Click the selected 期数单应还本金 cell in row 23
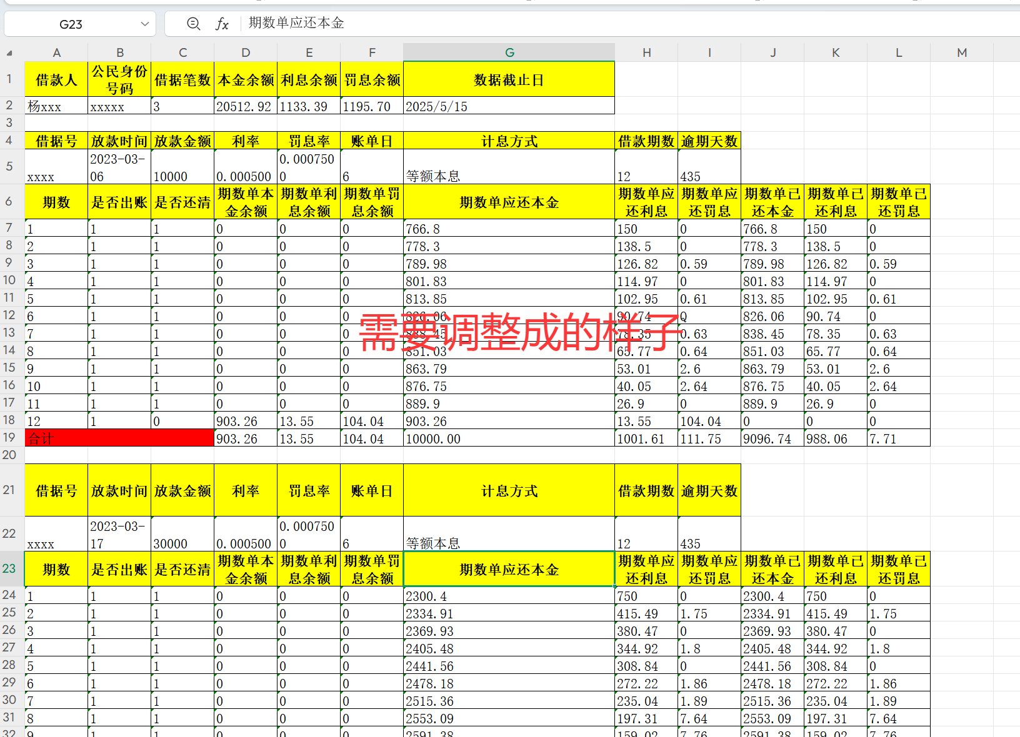1020x737 pixels. tap(509, 569)
